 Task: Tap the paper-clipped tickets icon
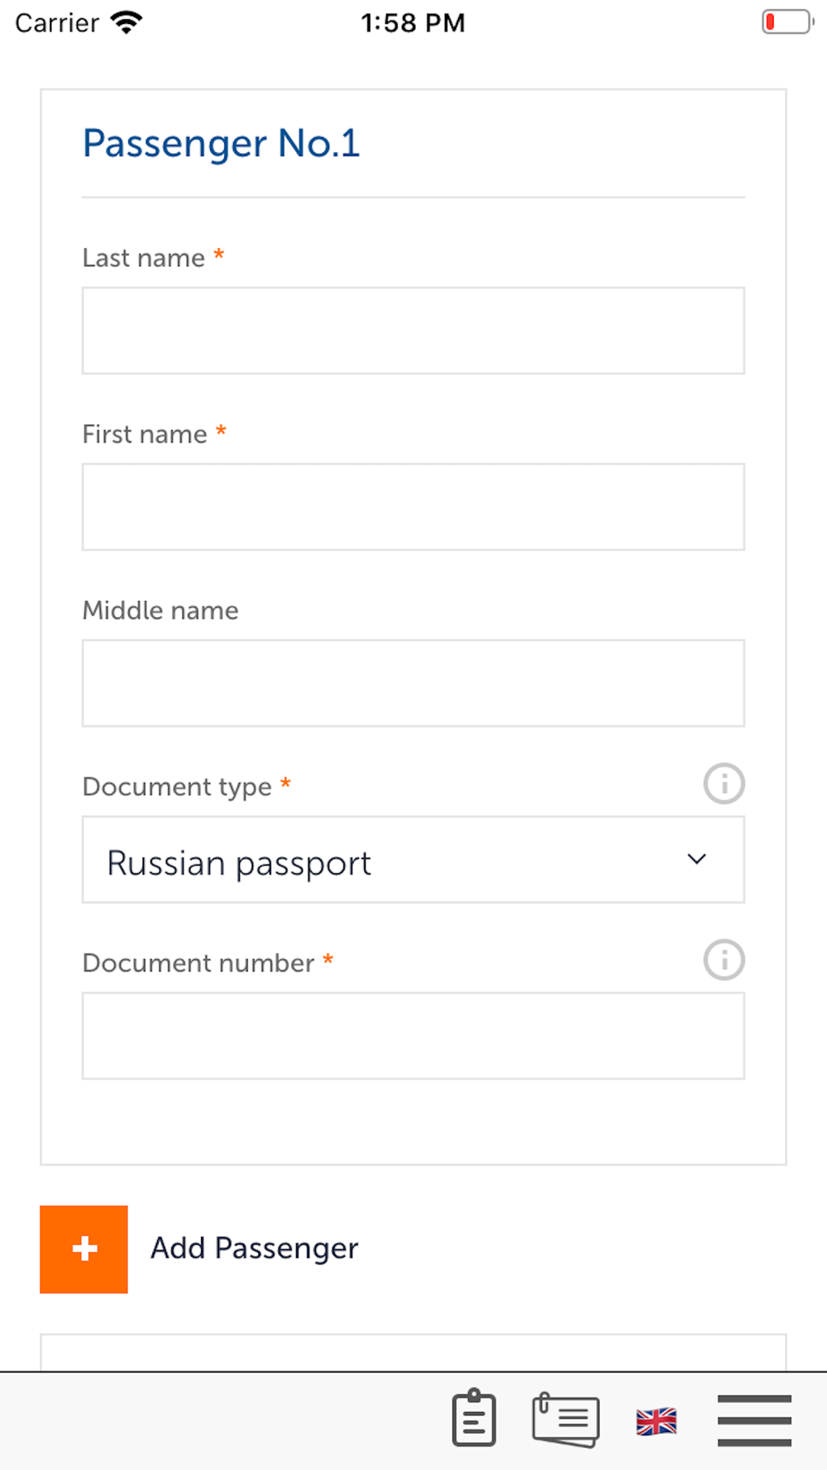pyautogui.click(x=566, y=1420)
